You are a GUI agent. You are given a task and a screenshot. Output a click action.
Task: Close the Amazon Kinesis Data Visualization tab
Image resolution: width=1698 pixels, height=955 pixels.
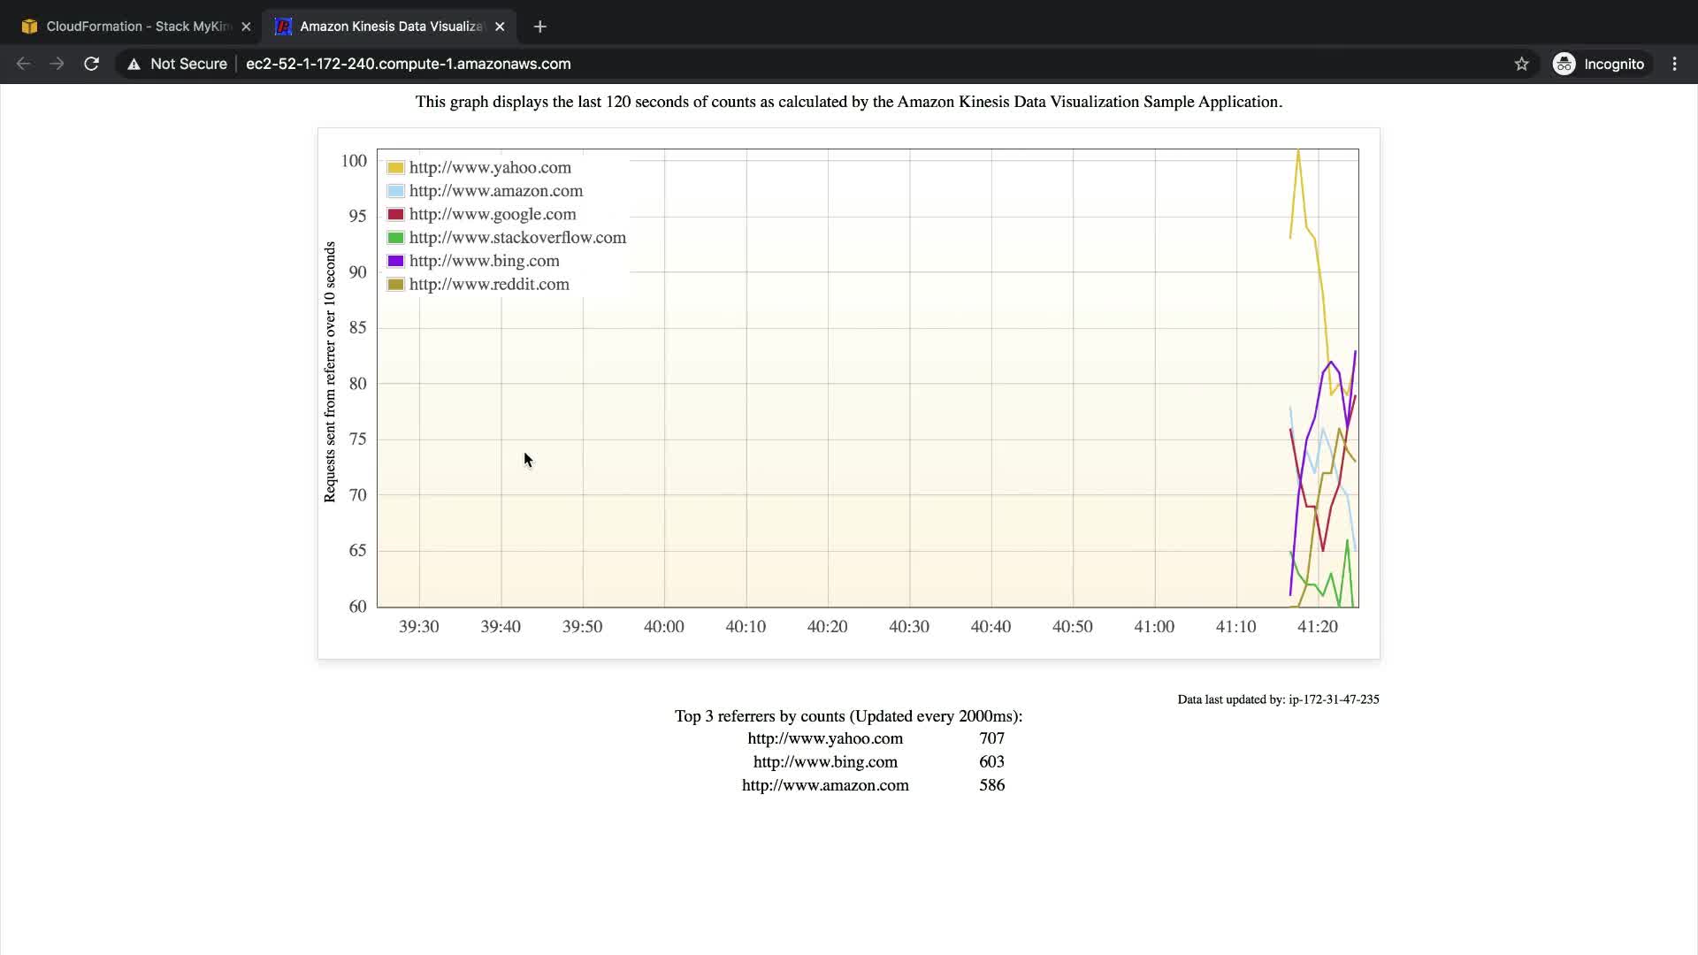coord(500,27)
